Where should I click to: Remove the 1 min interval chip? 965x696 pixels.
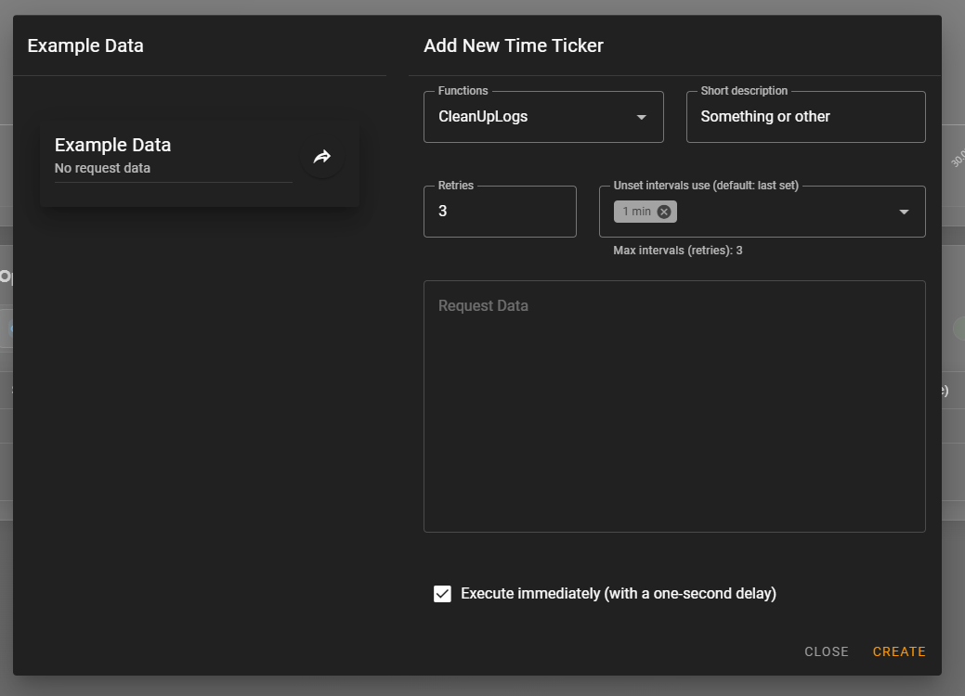(664, 212)
